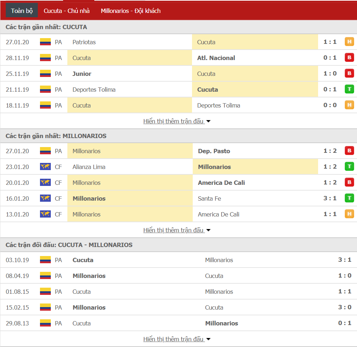Click bold Millonarios in 29.08.13 row

[222, 323]
